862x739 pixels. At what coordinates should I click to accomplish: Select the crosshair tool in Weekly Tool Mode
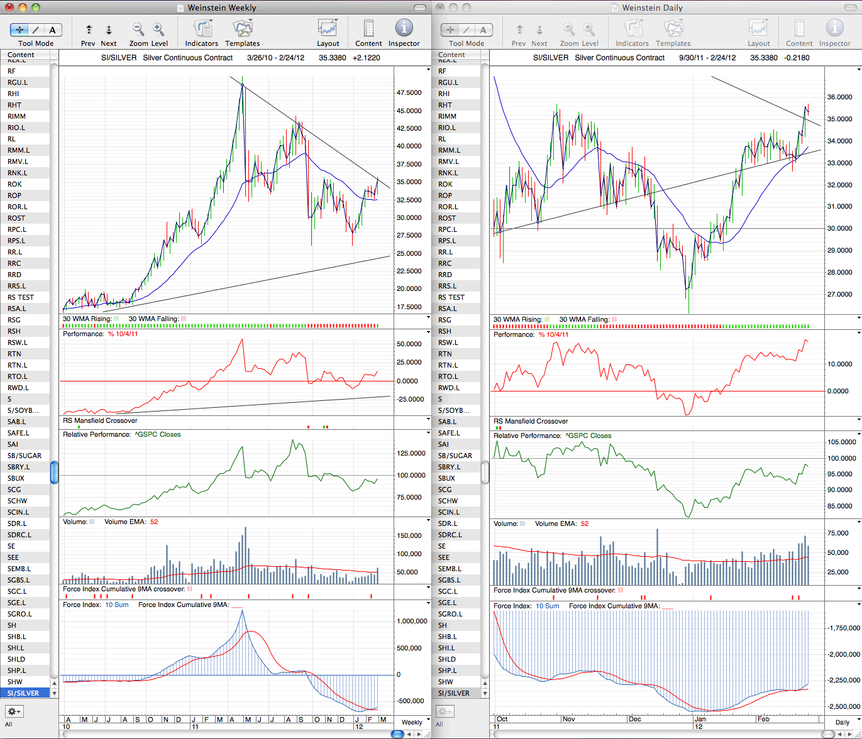pos(19,30)
